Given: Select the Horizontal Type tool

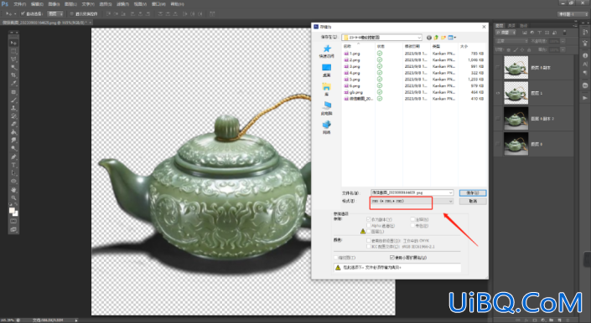Looking at the screenshot, I should click(13, 165).
